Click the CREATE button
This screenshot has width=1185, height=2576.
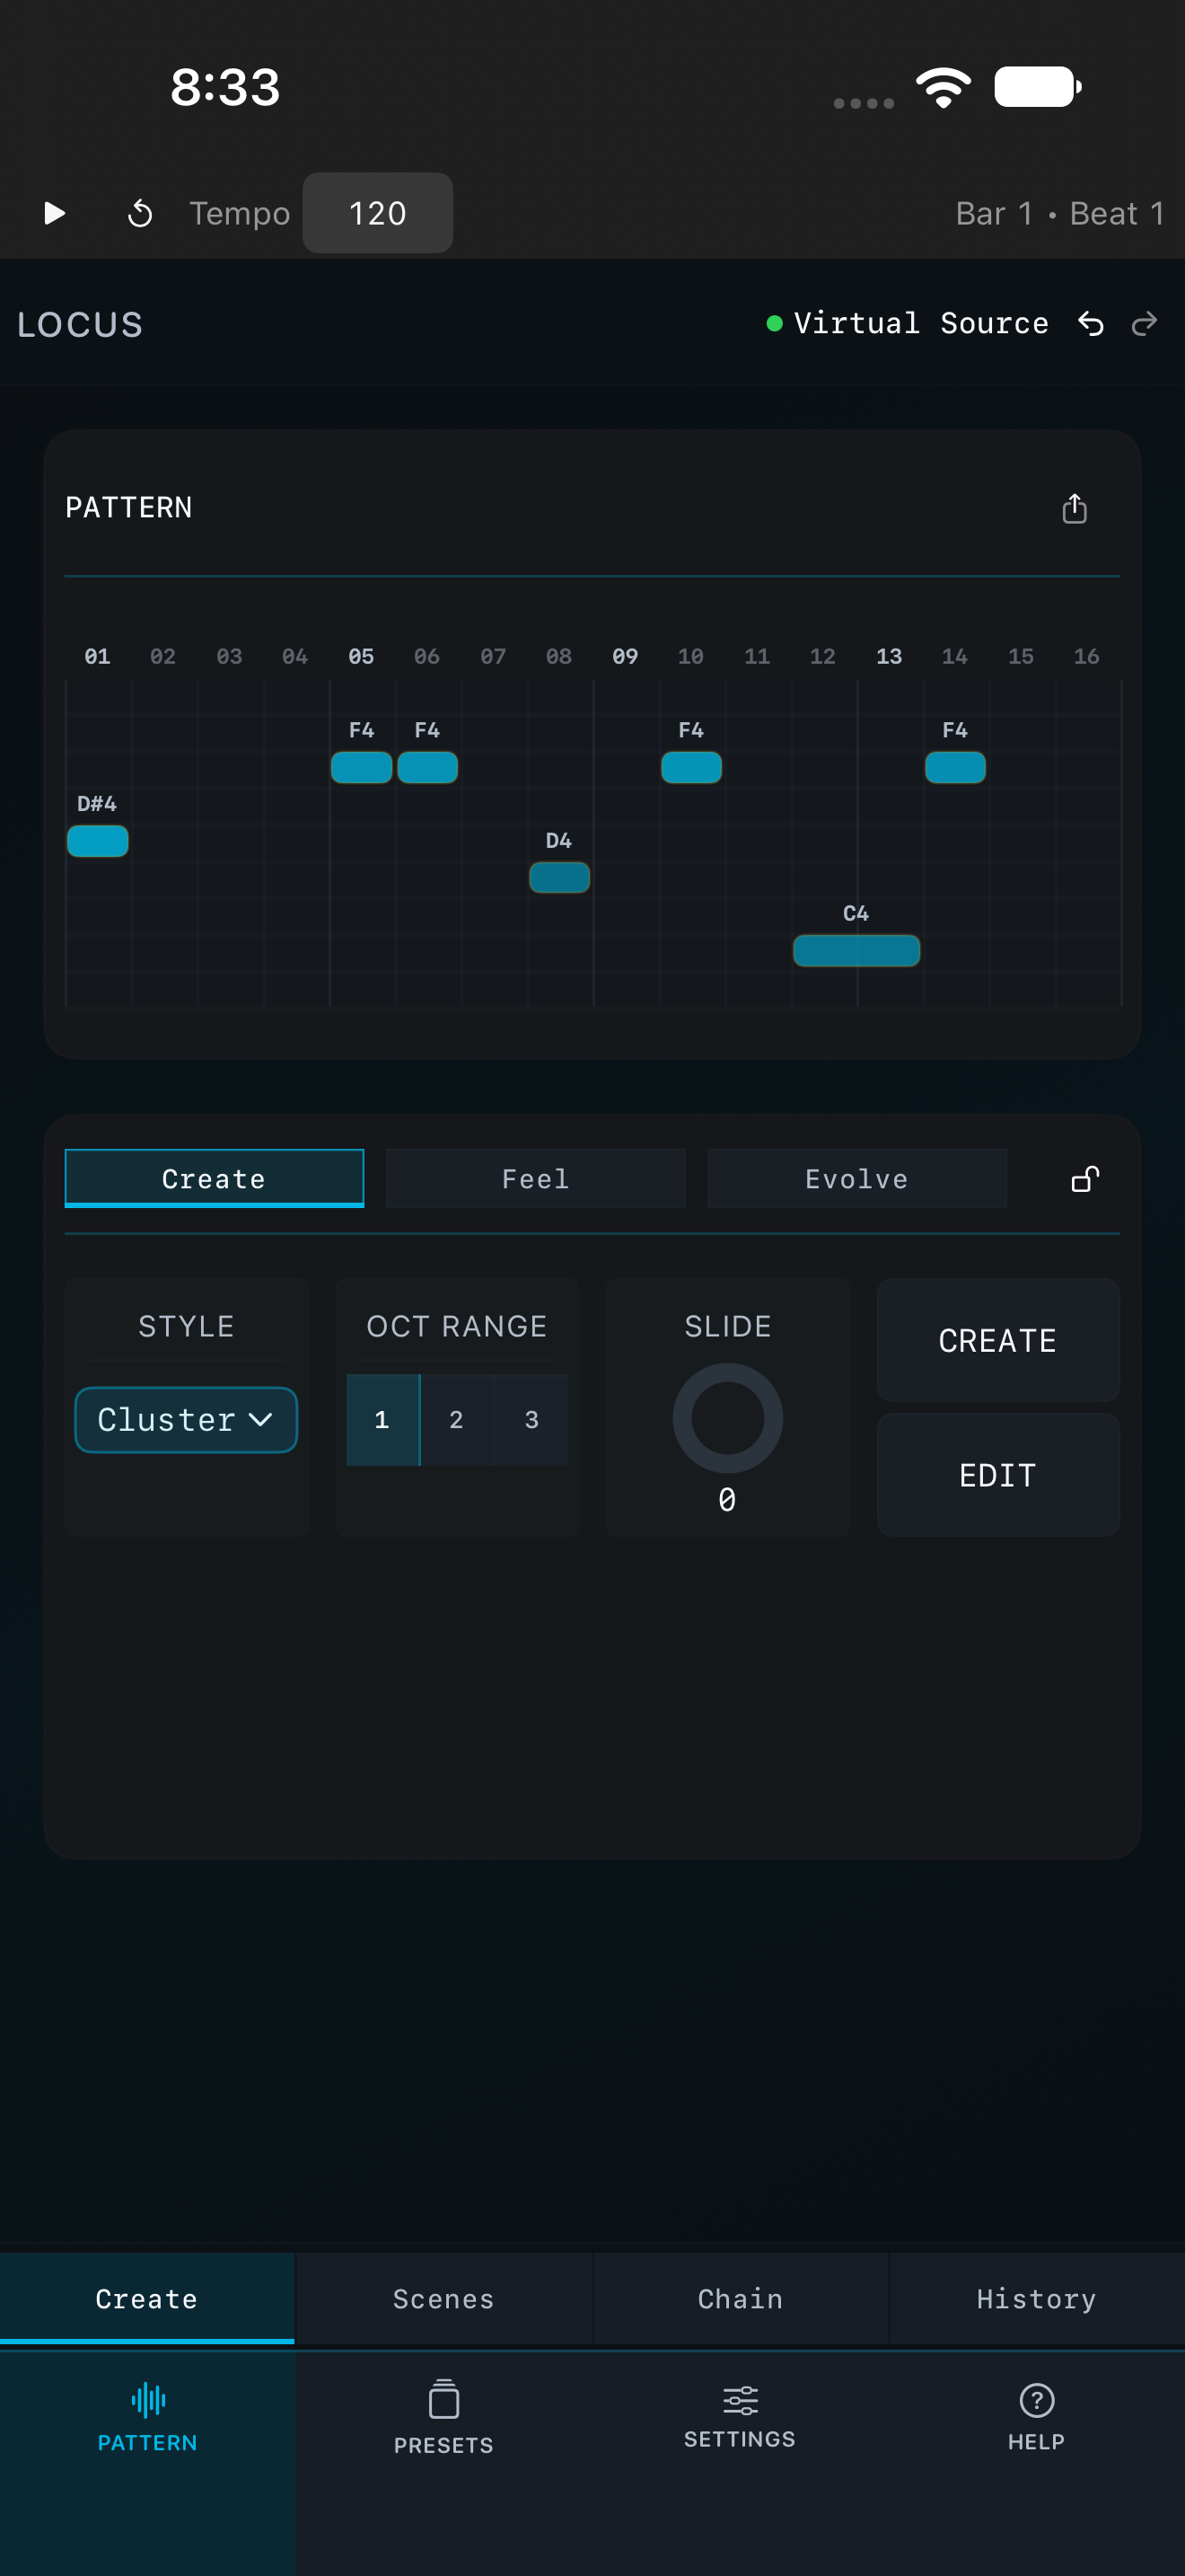998,1340
